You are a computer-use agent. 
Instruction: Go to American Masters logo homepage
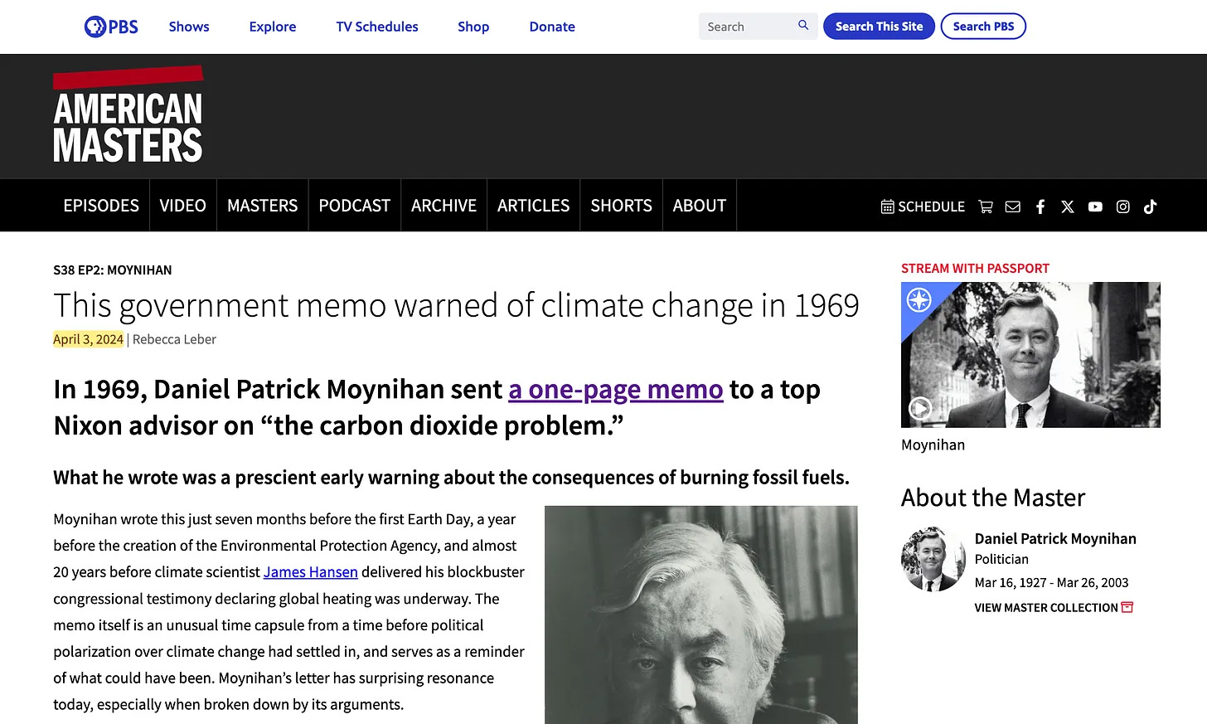pyautogui.click(x=128, y=115)
